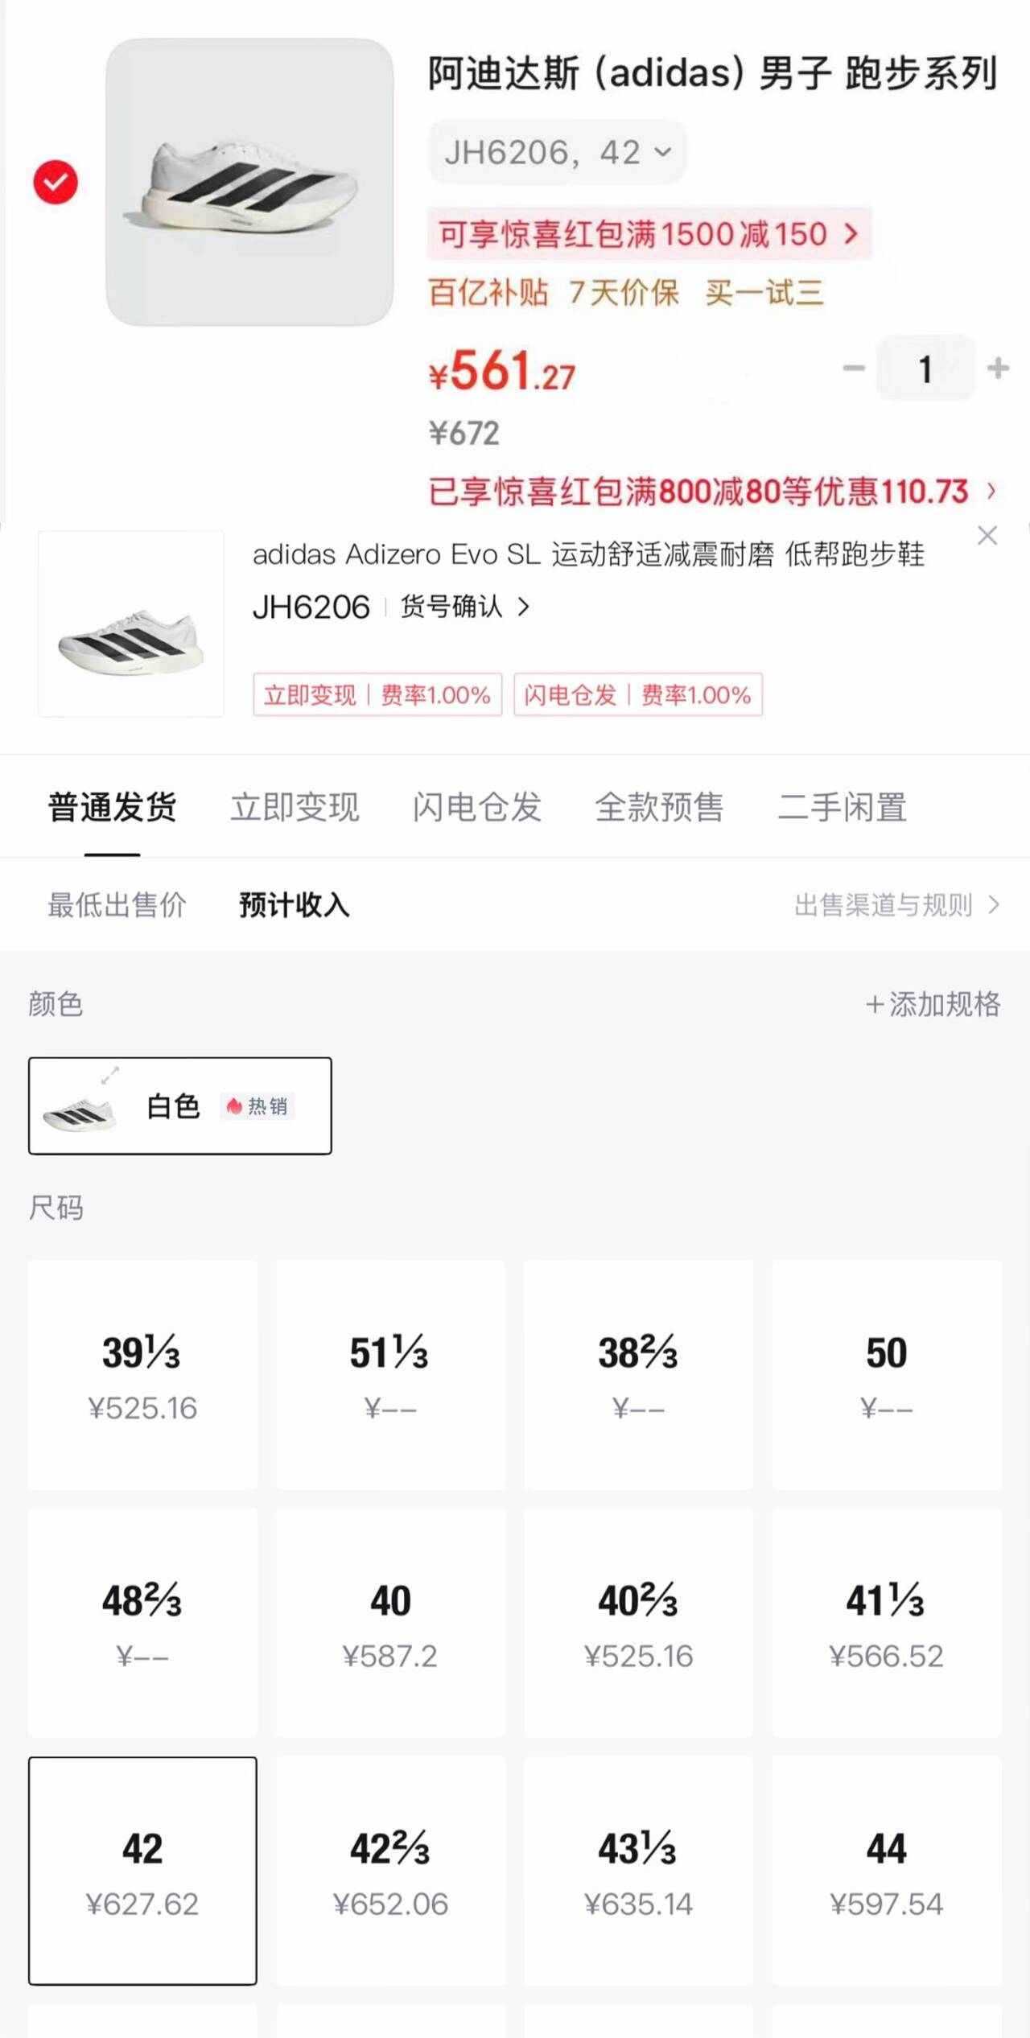Tap the 立即变现 费率1.00% tag
This screenshot has height=2038, width=1030.
377,694
